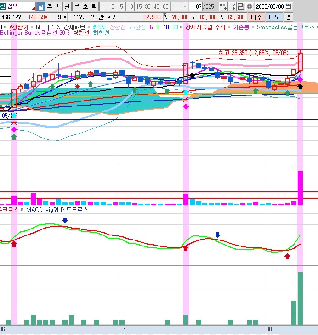The height and width of the screenshot is (335, 318).
Task: Click the 호가 label in price bar
Action: pyautogui.click(x=112, y=17)
